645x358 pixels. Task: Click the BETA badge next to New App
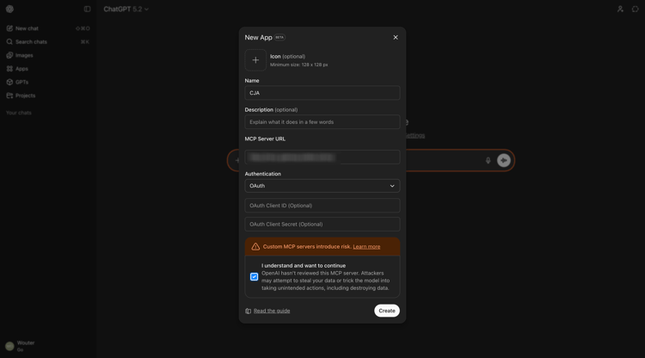pos(279,38)
